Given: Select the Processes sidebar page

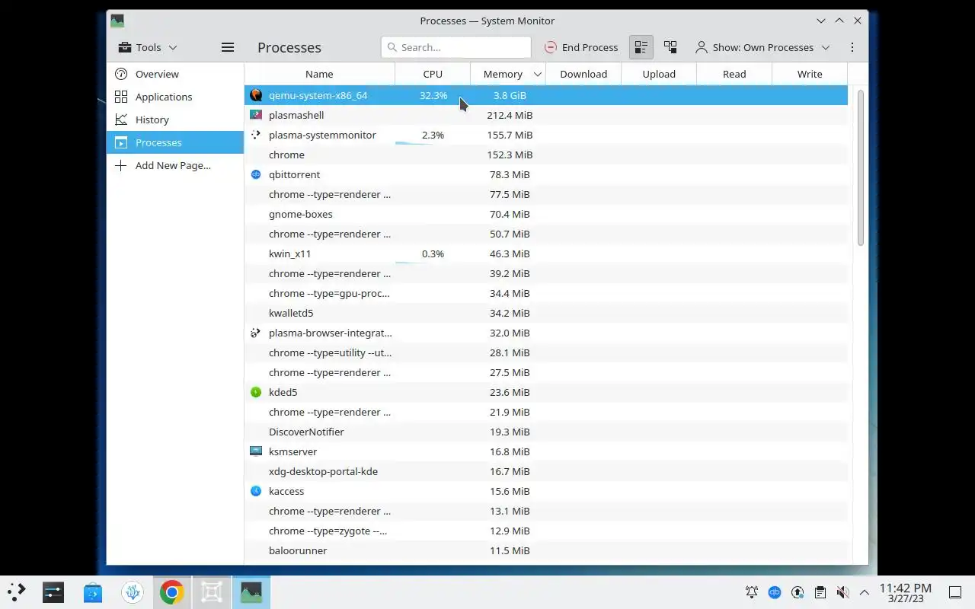Looking at the screenshot, I should (175, 142).
